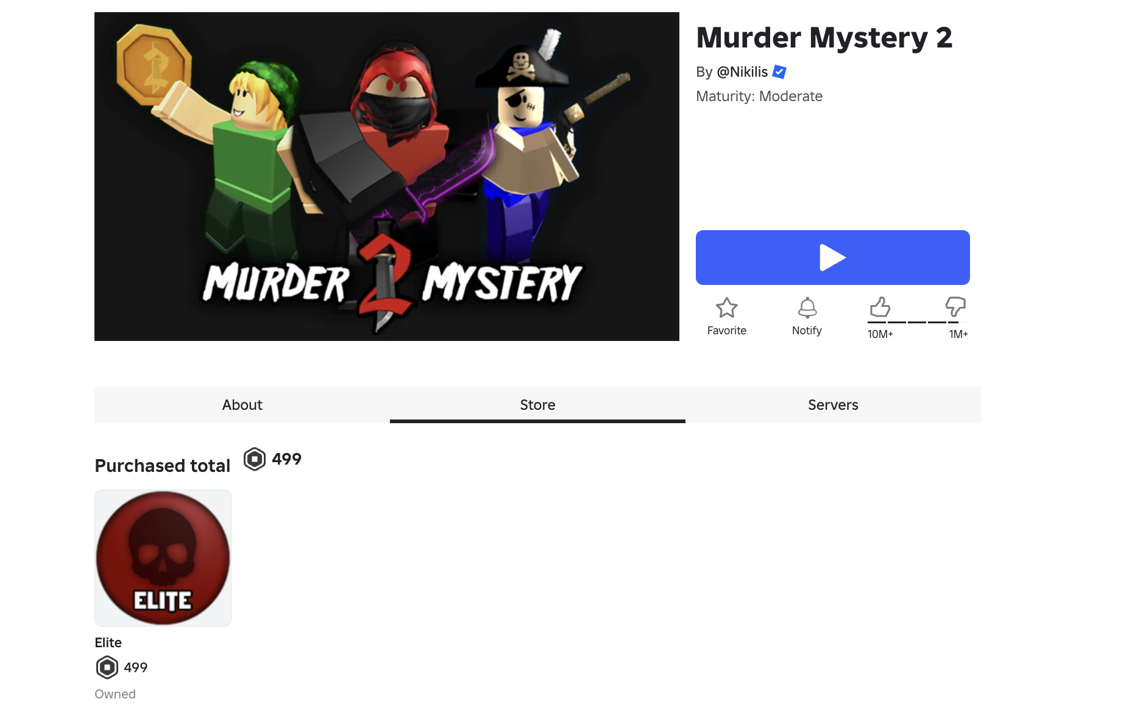The height and width of the screenshot is (727, 1126).
Task: Click the Owned status label
Action: tap(115, 694)
